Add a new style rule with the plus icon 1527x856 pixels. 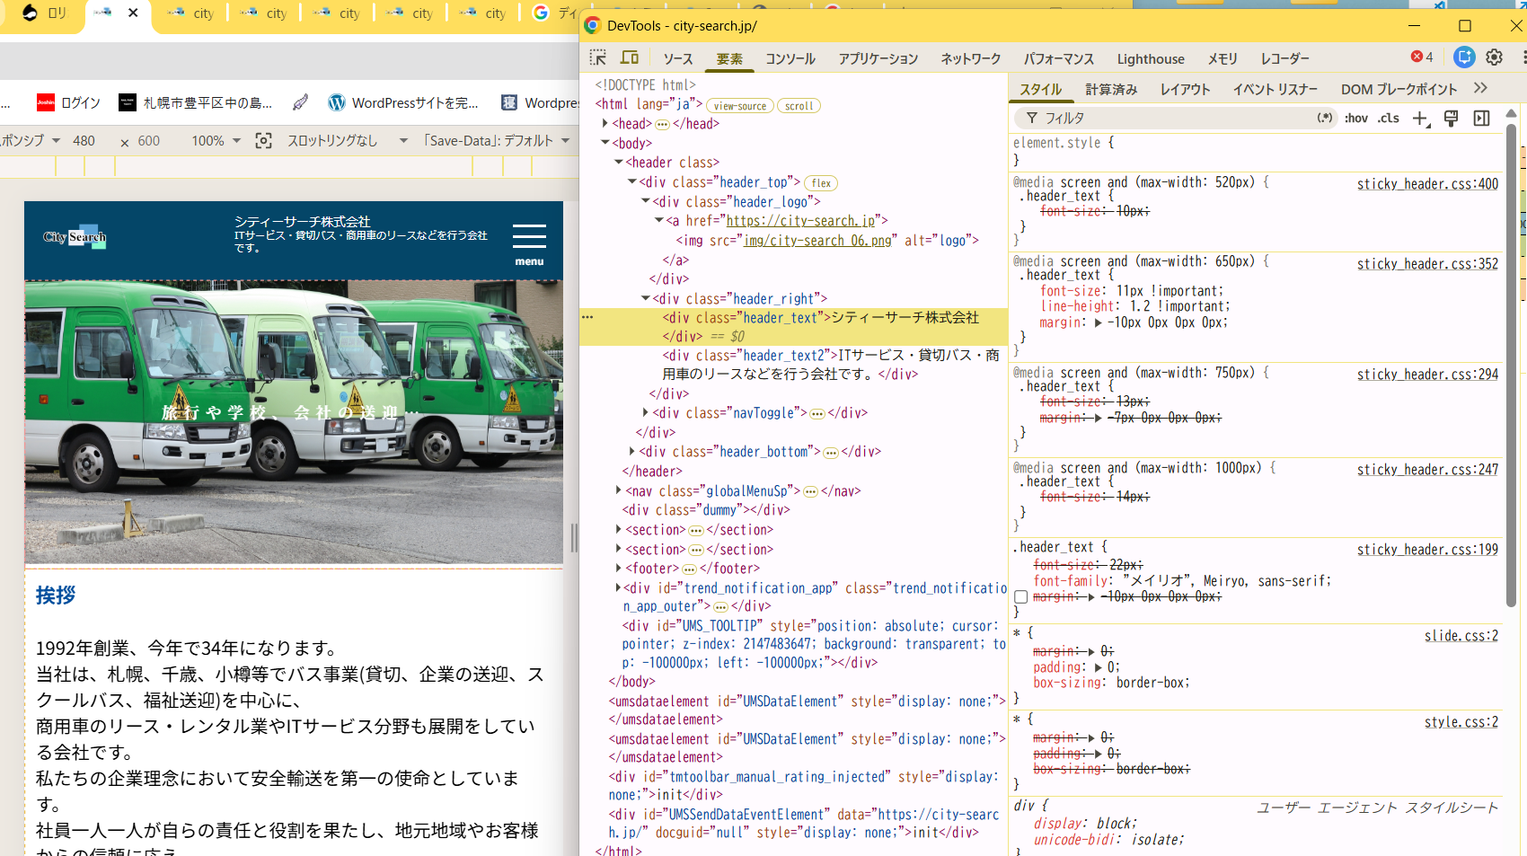tap(1420, 119)
